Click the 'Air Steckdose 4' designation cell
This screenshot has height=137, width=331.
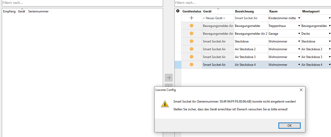tap(251, 65)
